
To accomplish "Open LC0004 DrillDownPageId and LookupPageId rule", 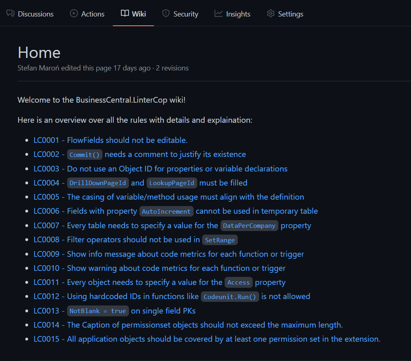I will coord(140,183).
